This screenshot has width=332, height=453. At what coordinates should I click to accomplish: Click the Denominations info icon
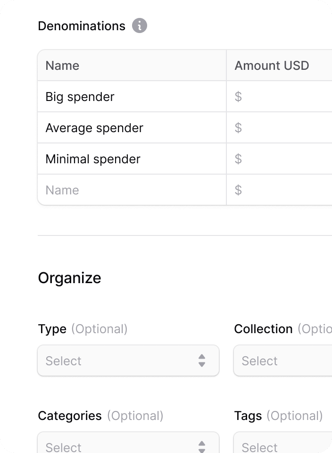click(140, 25)
